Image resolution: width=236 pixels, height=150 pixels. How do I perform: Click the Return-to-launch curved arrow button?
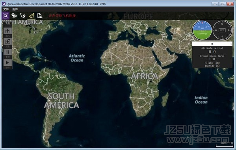pyautogui.click(x=7, y=41)
